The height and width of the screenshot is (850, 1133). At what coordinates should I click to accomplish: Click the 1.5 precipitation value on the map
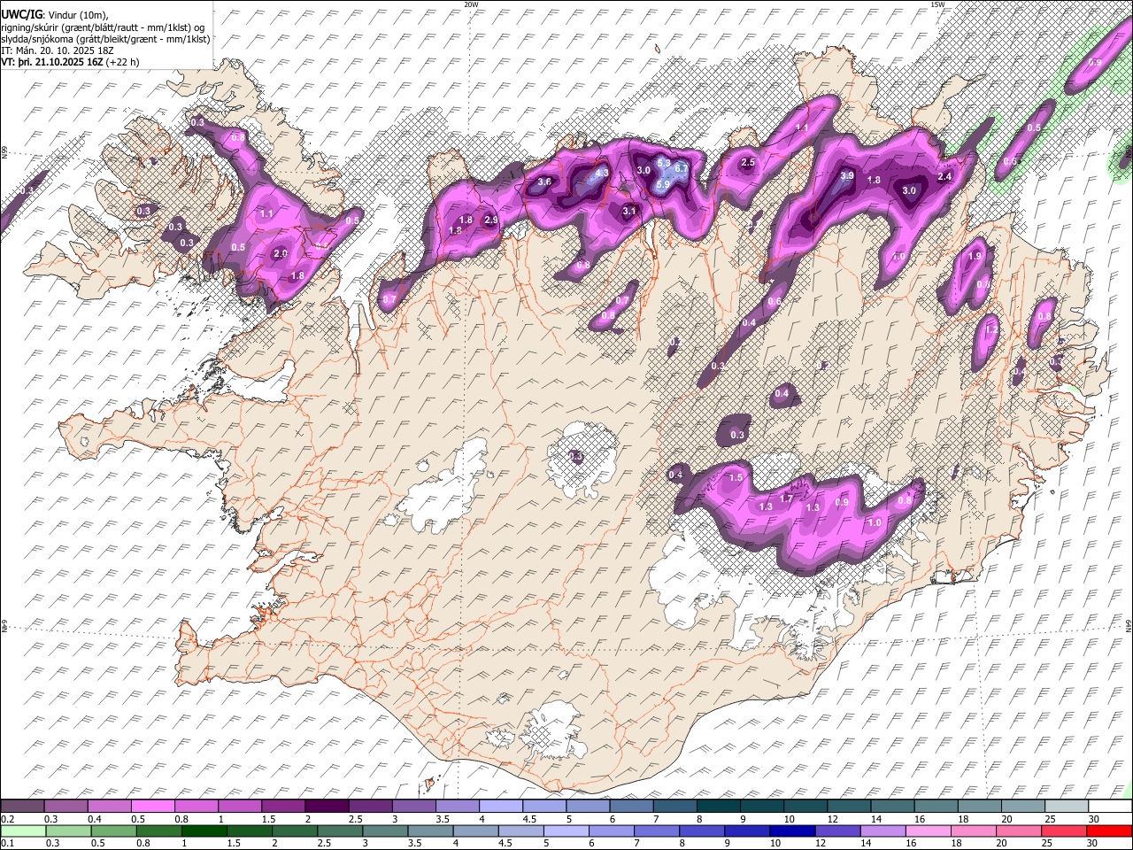736,477
